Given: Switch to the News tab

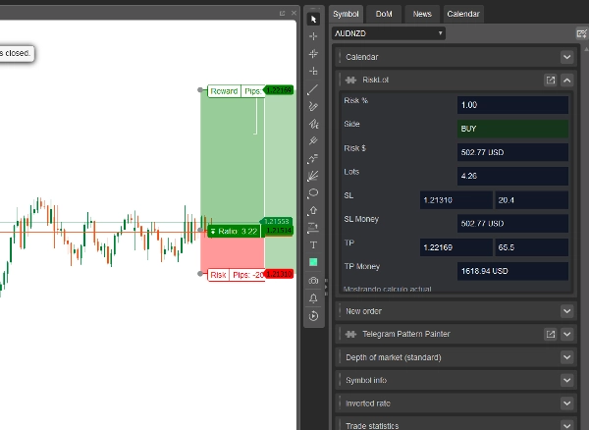Looking at the screenshot, I should pos(422,15).
